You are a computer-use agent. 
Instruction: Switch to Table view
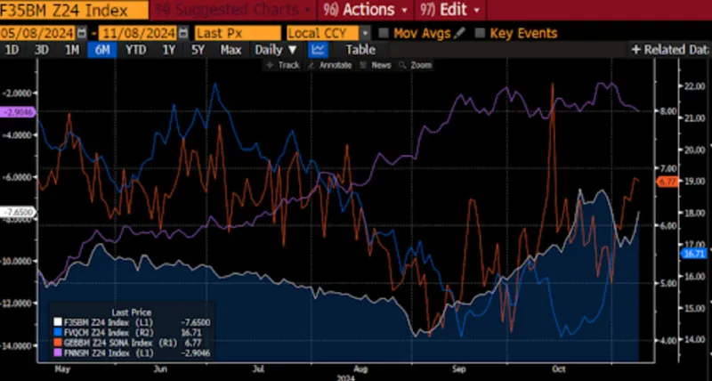[x=360, y=50]
